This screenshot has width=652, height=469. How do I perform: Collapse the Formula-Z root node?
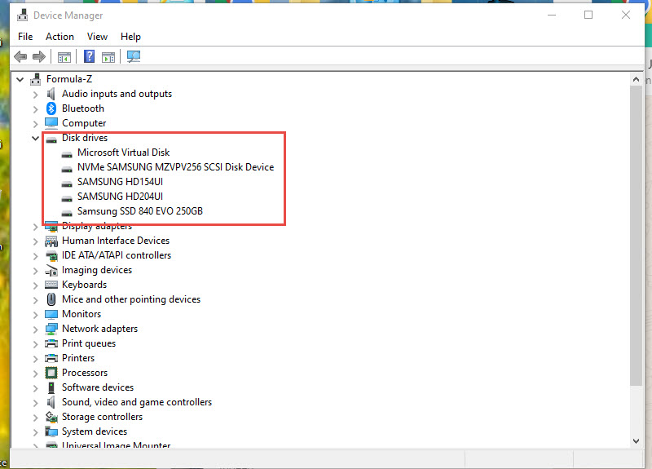20,79
